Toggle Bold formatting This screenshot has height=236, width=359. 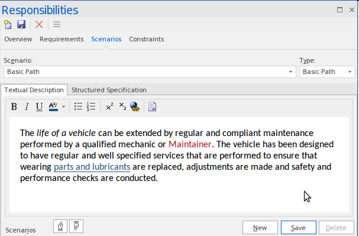(14, 106)
